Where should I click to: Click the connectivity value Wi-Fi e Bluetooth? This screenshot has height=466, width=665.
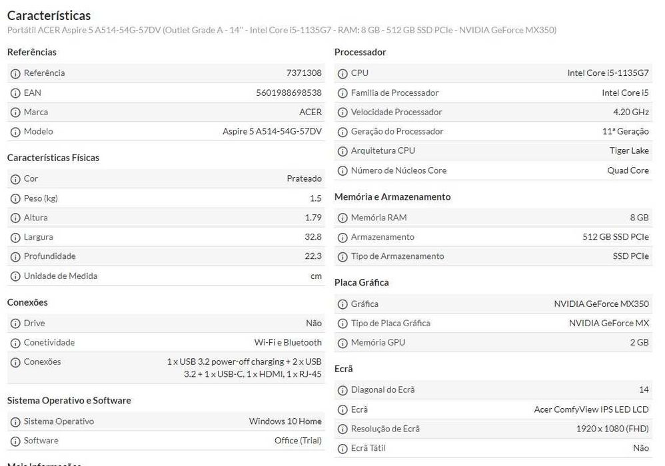pyautogui.click(x=288, y=342)
